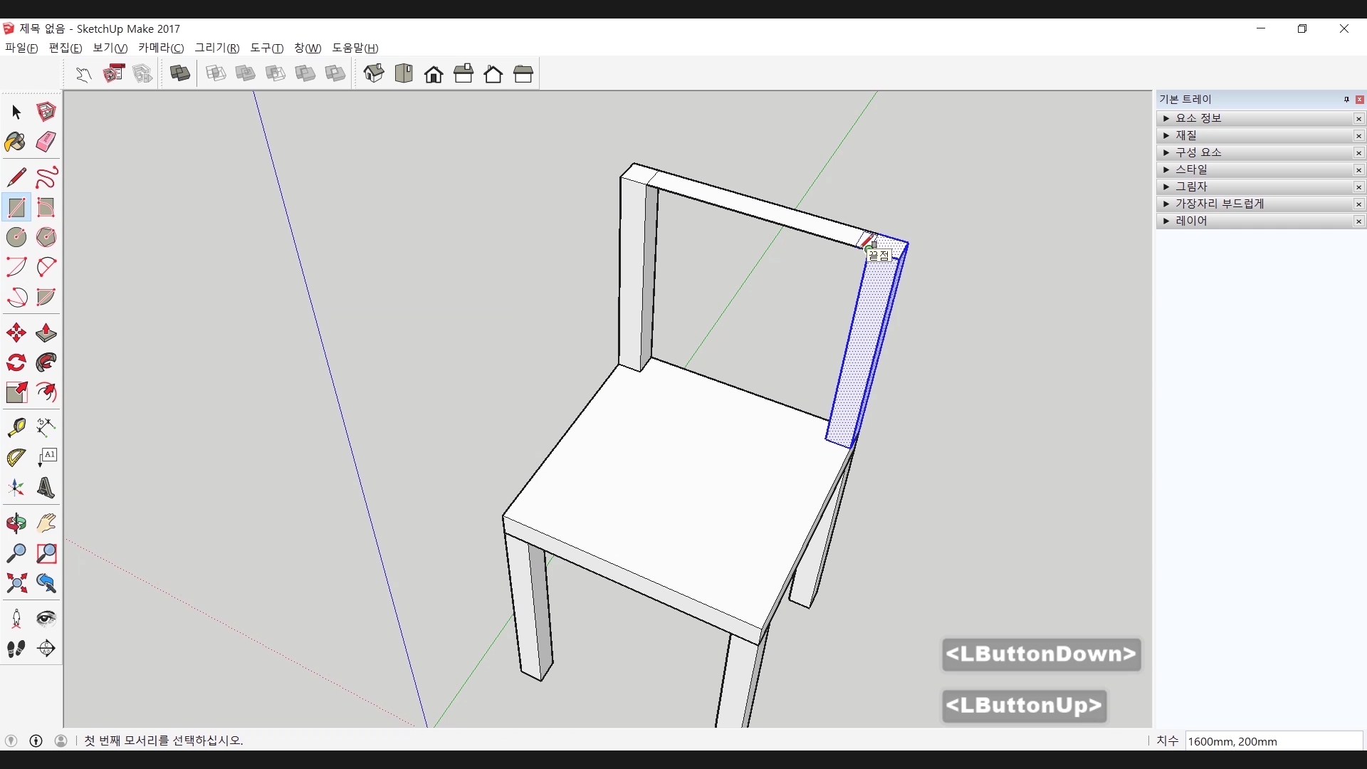Pick the Tape Measure tool
The width and height of the screenshot is (1367, 769).
tap(16, 427)
